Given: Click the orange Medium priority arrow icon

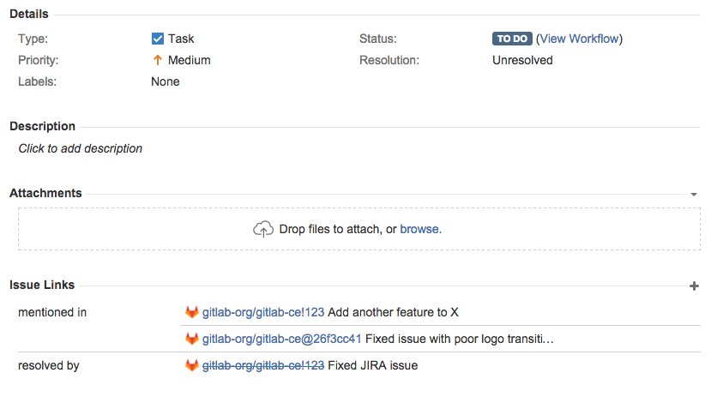Looking at the screenshot, I should 157,61.
